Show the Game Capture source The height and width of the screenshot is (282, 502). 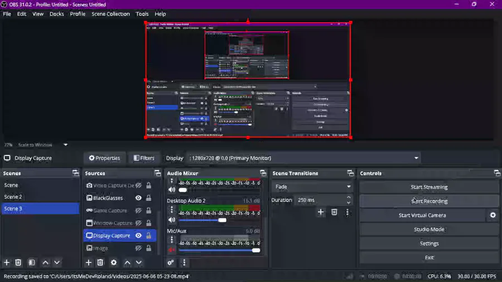138,210
